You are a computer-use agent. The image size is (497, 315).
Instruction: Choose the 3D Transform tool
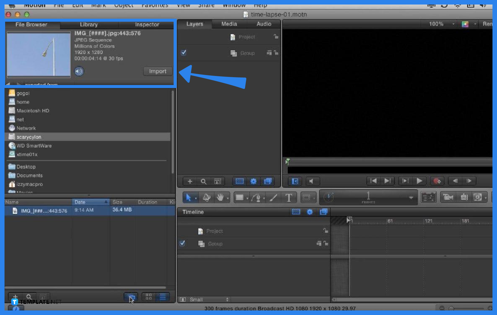(206, 198)
